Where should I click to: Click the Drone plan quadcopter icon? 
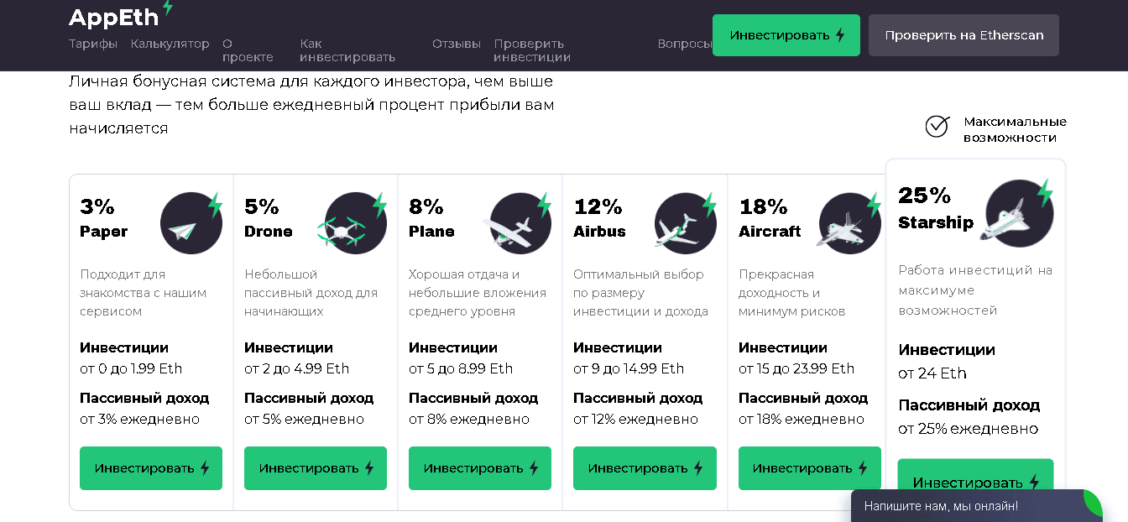353,224
